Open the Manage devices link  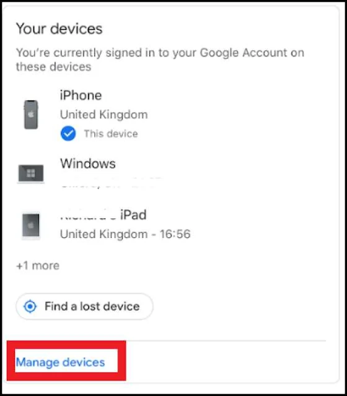(60, 362)
